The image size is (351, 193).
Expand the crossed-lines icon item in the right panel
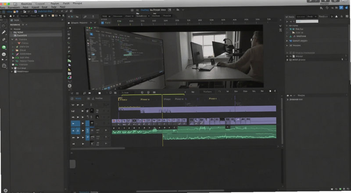[x=287, y=46]
